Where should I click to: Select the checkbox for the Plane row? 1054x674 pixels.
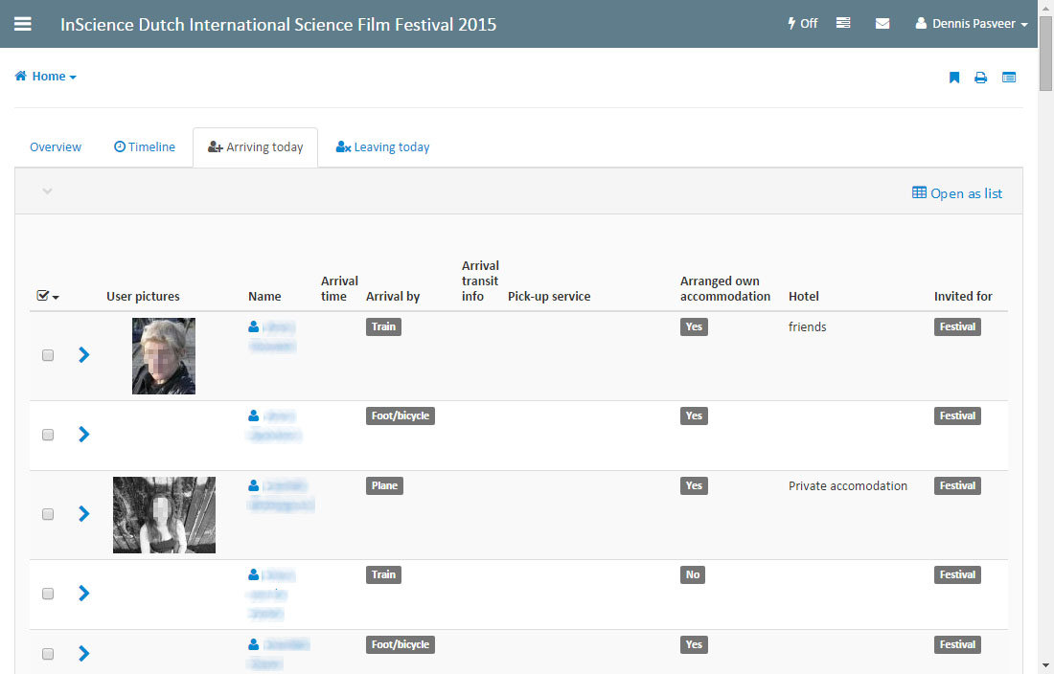[x=48, y=514]
